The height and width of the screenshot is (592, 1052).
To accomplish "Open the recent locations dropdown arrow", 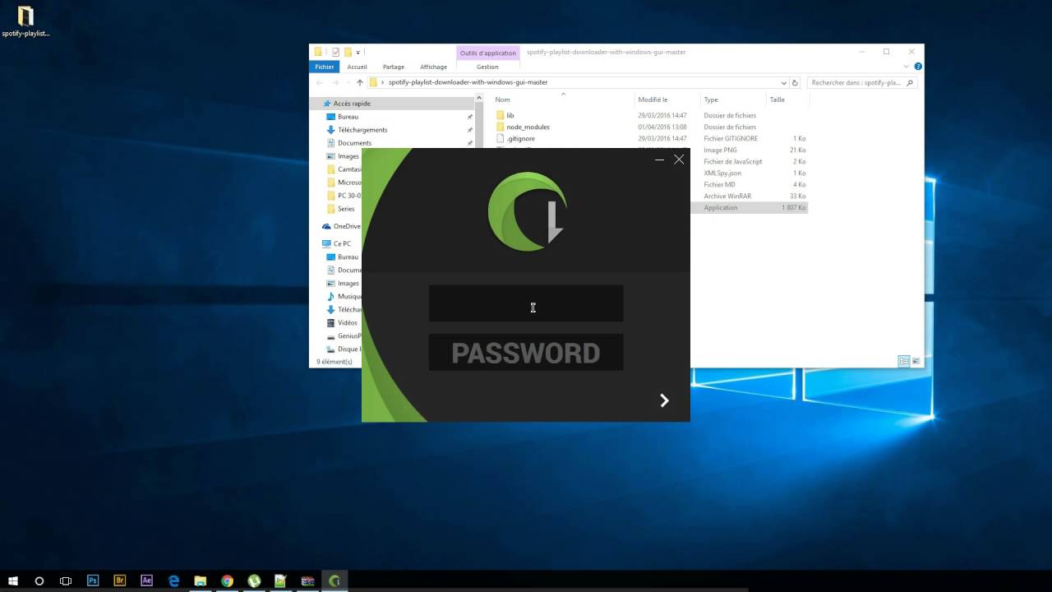I will [348, 83].
